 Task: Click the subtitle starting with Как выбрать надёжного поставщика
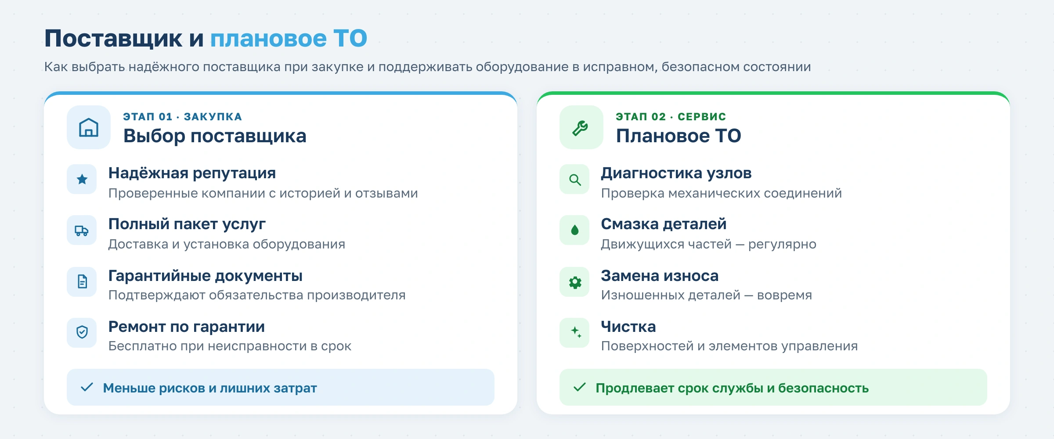pos(427,67)
